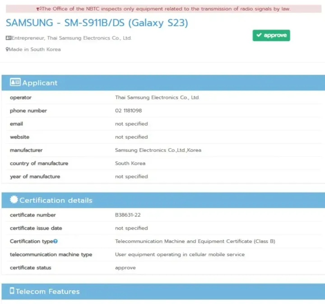Click the phone icon beside Telecom Features
Image resolution: width=325 pixels, height=304 pixels.
pyautogui.click(x=12, y=291)
